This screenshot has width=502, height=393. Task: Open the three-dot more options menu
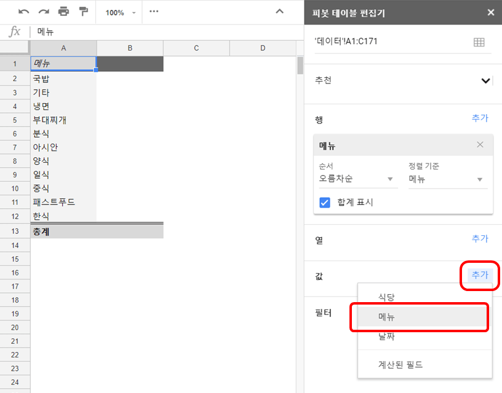(x=154, y=12)
